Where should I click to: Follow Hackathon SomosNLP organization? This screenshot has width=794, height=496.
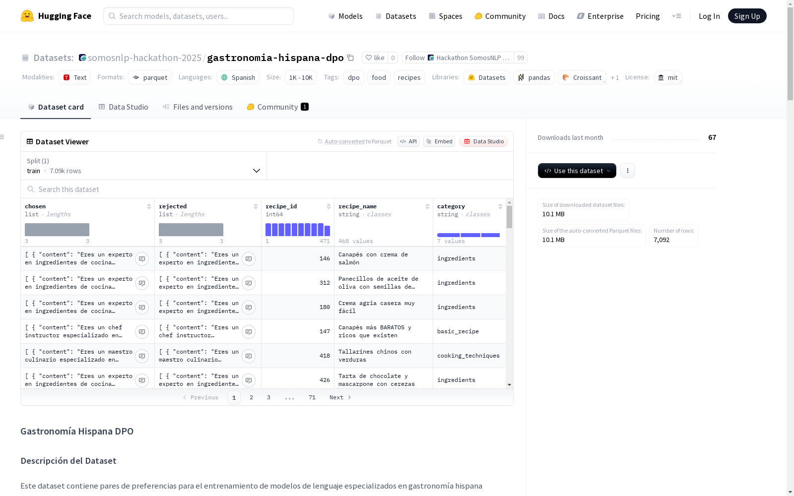click(458, 58)
